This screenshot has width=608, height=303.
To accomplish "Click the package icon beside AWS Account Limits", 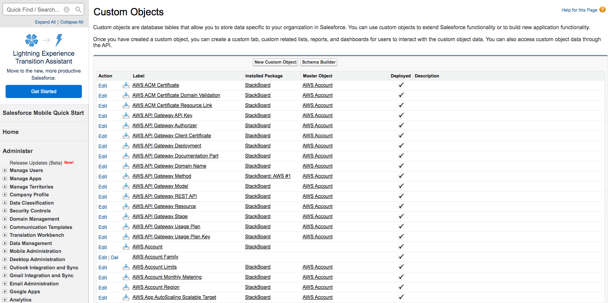I will click(126, 267).
